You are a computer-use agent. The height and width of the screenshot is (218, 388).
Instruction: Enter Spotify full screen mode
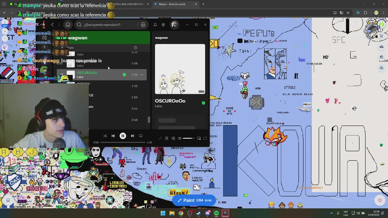[205, 138]
